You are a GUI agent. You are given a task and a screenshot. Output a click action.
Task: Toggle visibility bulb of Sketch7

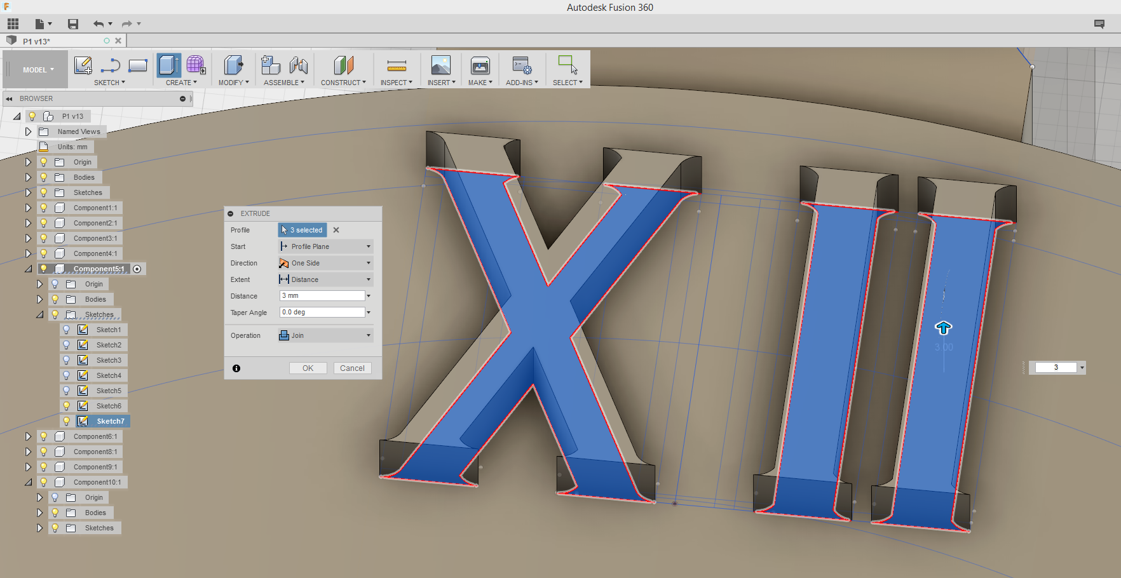(66, 421)
